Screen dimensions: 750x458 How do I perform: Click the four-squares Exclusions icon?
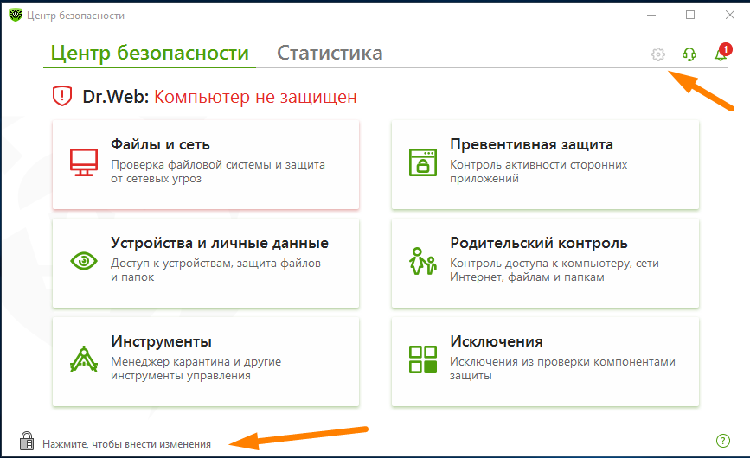click(423, 359)
